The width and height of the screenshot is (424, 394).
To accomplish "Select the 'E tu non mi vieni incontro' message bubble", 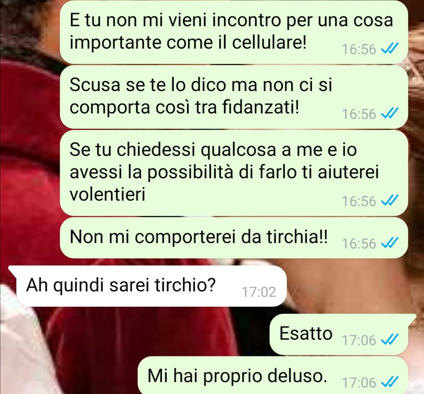I will 234,32.
